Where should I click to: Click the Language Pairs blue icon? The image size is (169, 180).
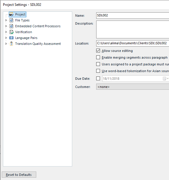(x=11, y=38)
